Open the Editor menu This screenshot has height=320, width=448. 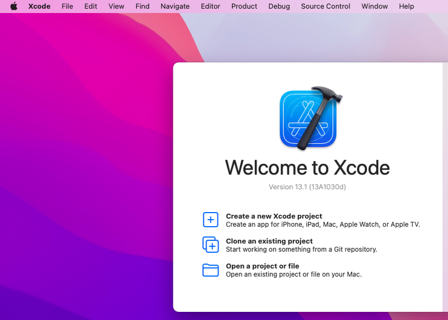(x=210, y=6)
